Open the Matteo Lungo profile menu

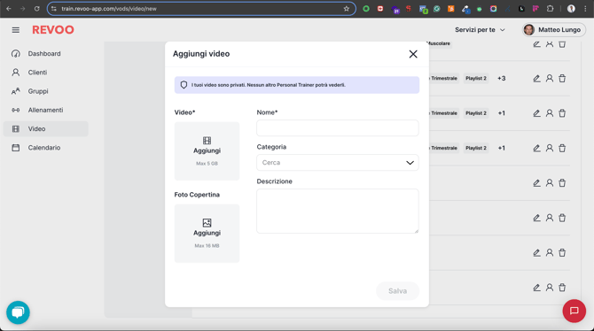point(553,30)
